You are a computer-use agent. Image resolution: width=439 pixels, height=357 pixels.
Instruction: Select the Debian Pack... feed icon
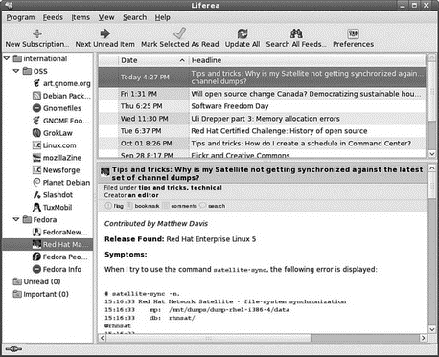point(36,96)
